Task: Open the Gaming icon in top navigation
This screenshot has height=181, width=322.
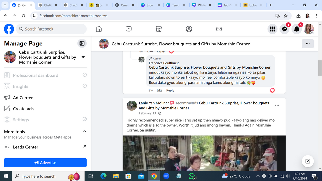Action: point(219,29)
